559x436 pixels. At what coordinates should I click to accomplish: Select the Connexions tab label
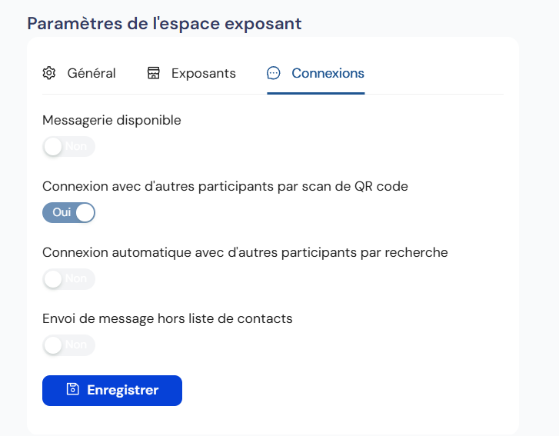coord(328,74)
